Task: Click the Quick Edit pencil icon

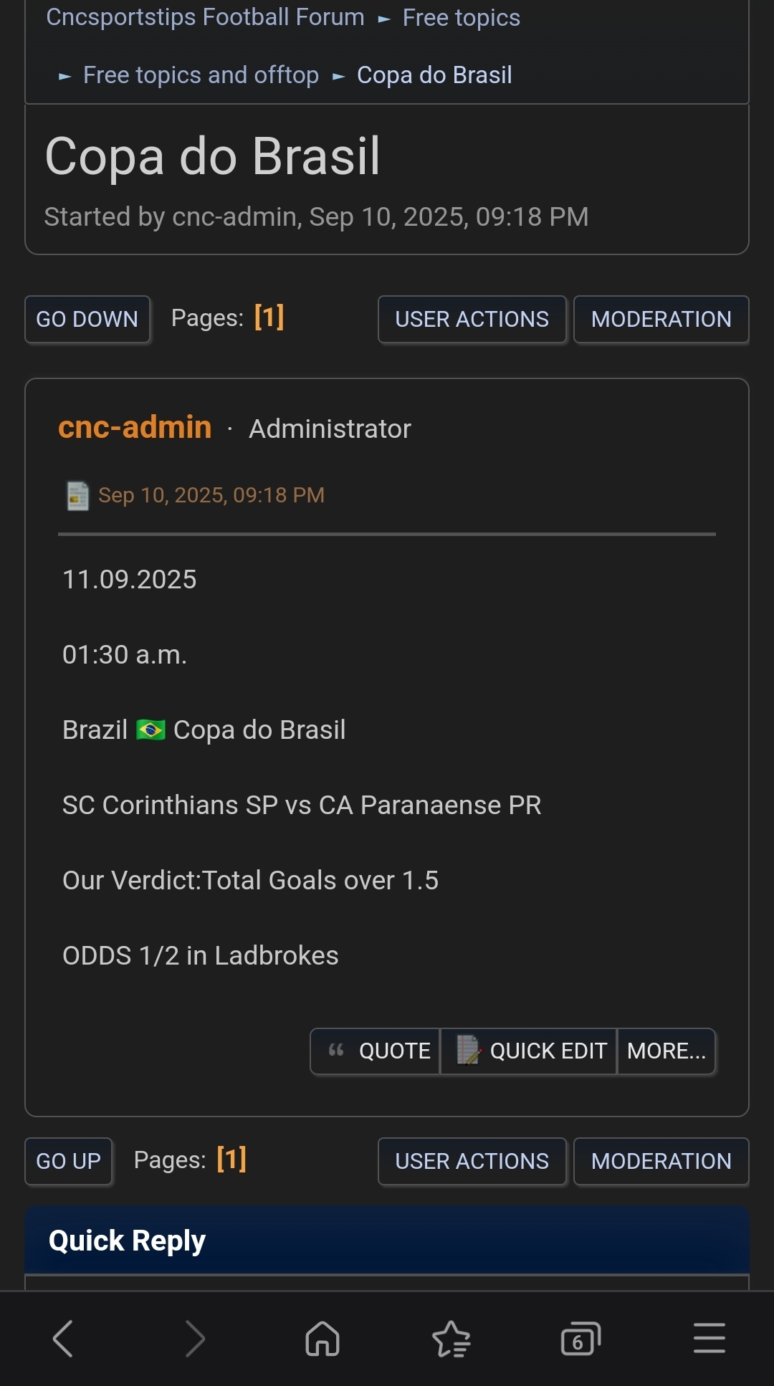Action: pos(468,1051)
